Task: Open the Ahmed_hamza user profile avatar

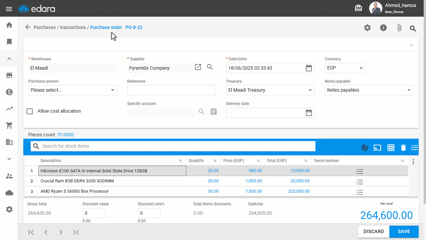Action: 375,8
